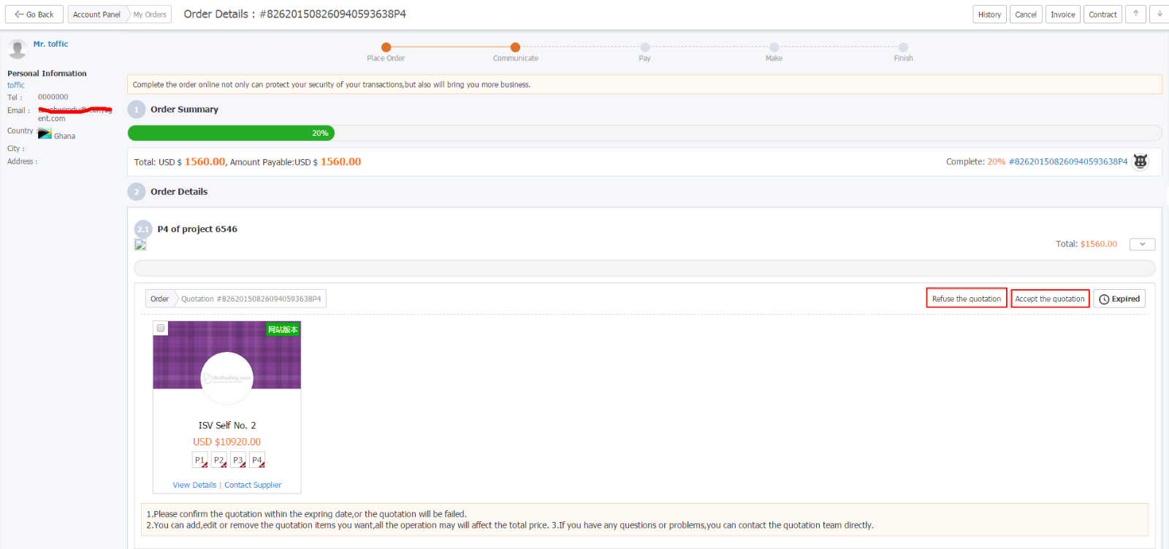Click the empty gray progress bar

point(644,268)
